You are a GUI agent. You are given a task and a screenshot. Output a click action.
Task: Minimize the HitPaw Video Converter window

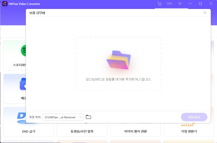point(190,4)
